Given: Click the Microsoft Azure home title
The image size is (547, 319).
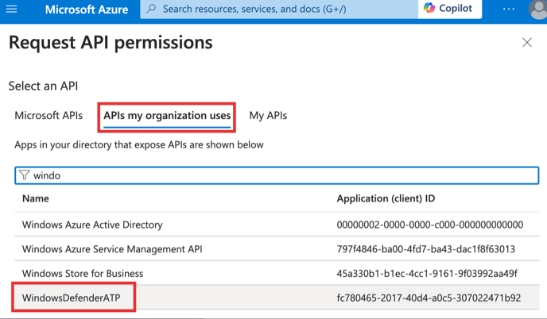Looking at the screenshot, I should 87,10.
